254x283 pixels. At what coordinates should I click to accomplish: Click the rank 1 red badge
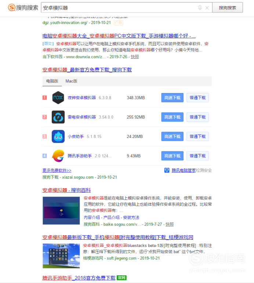[44, 98]
